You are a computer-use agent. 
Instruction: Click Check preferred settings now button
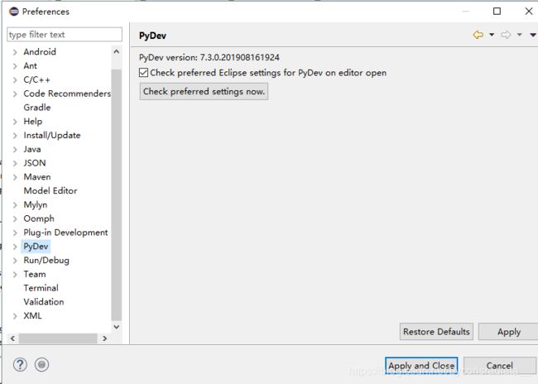pyautogui.click(x=204, y=92)
